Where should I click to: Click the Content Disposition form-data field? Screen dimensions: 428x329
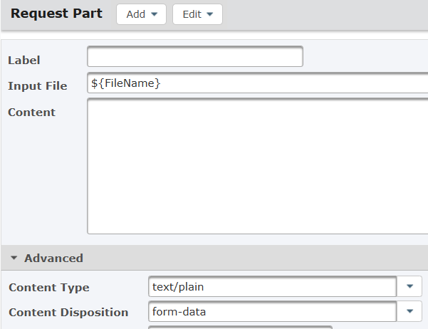point(272,311)
